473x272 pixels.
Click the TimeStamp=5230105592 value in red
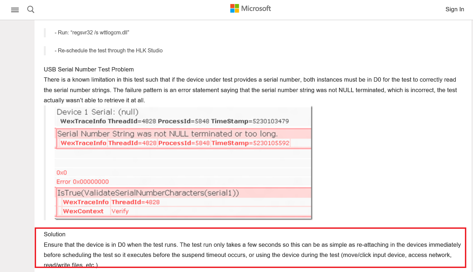(250, 143)
